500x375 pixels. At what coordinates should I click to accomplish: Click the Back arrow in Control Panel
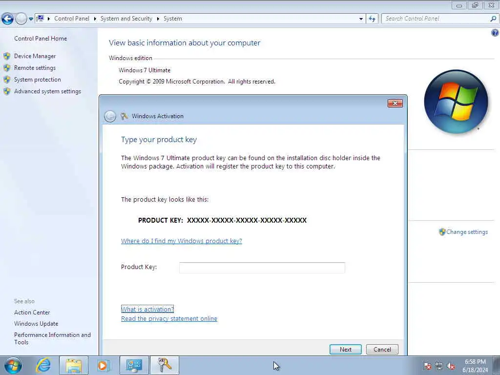(7, 19)
